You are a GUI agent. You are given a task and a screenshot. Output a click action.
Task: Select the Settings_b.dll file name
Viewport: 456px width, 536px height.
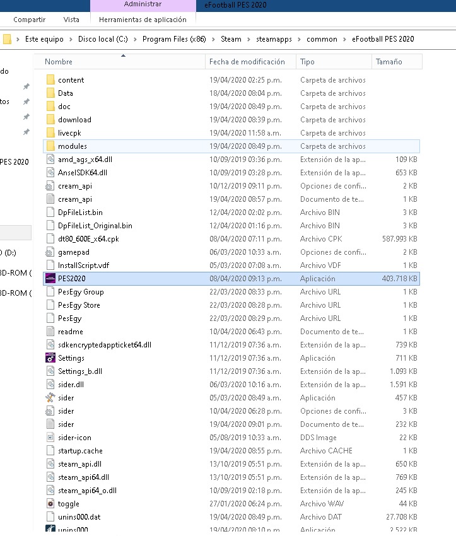tap(80, 371)
